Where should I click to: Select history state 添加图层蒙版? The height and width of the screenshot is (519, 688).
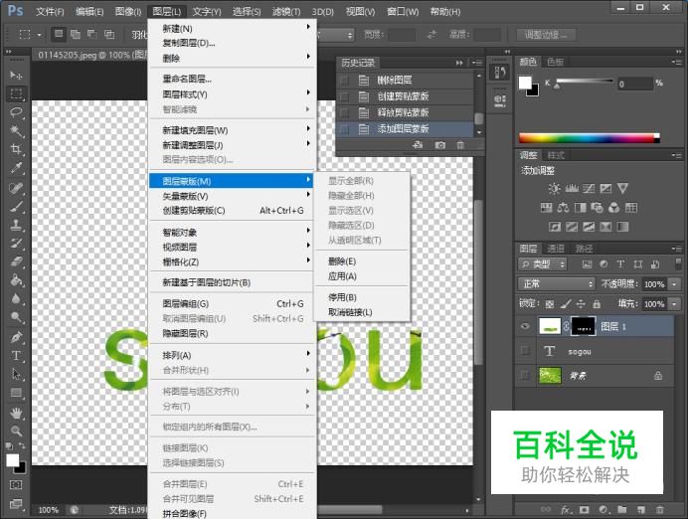(x=405, y=129)
